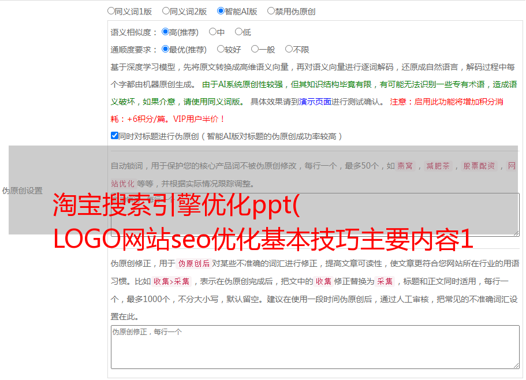Click the 语义相似度 label
526x380 pixels.
[133, 32]
